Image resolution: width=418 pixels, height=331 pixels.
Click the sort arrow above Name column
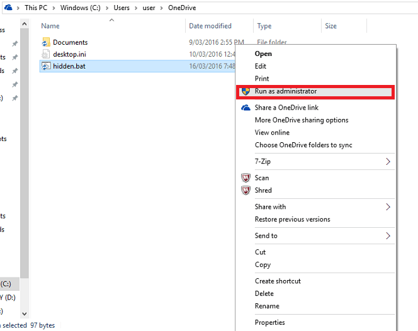point(111,20)
